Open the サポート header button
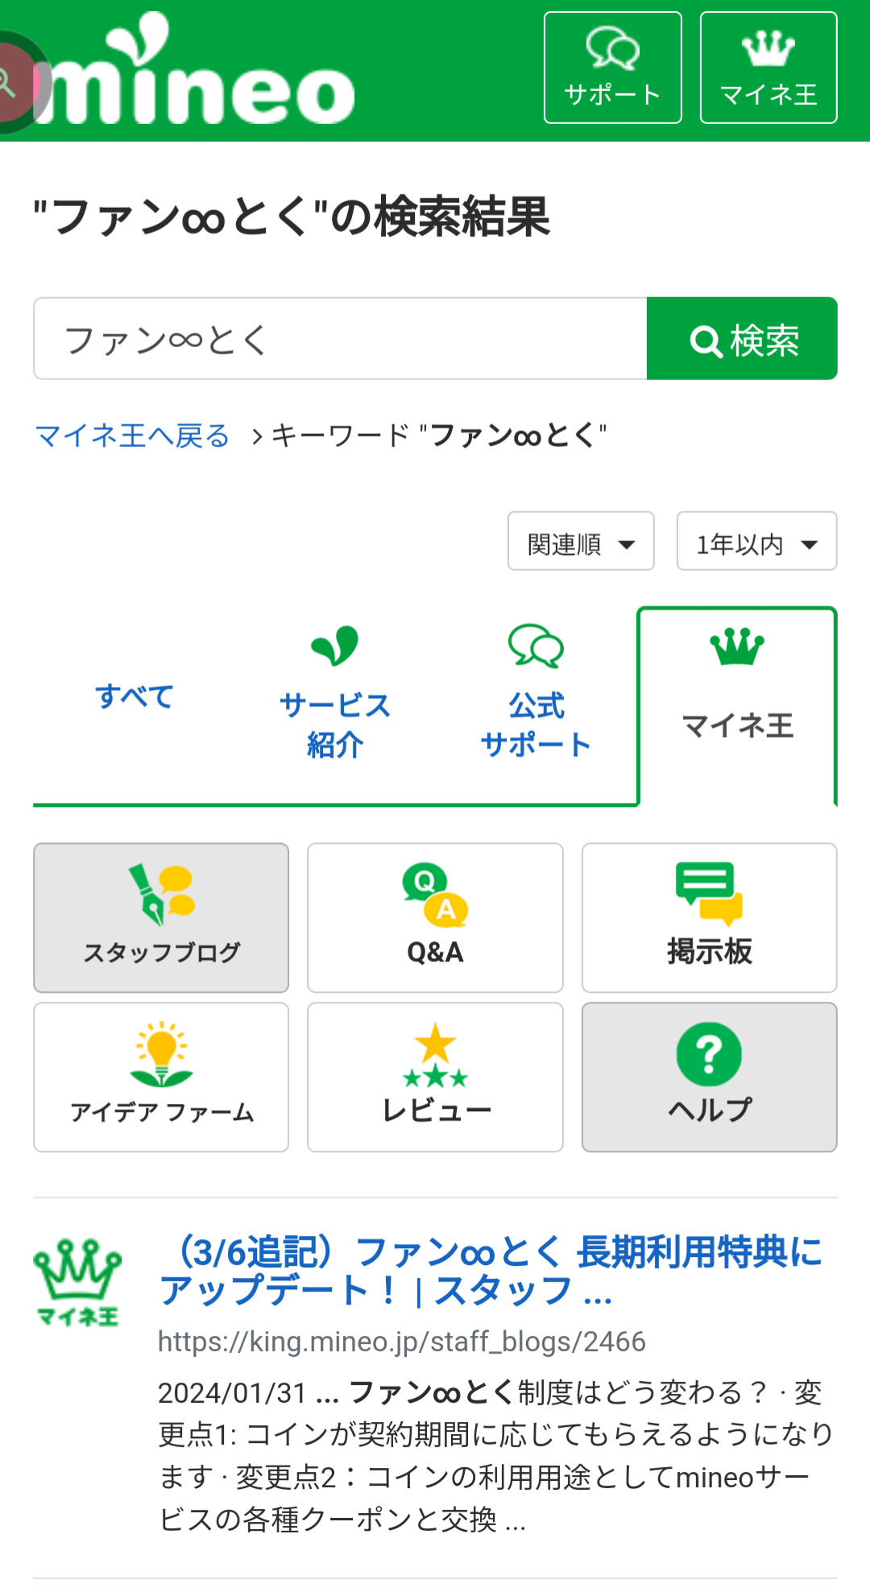Viewport: 870px width, 1596px height. click(612, 68)
